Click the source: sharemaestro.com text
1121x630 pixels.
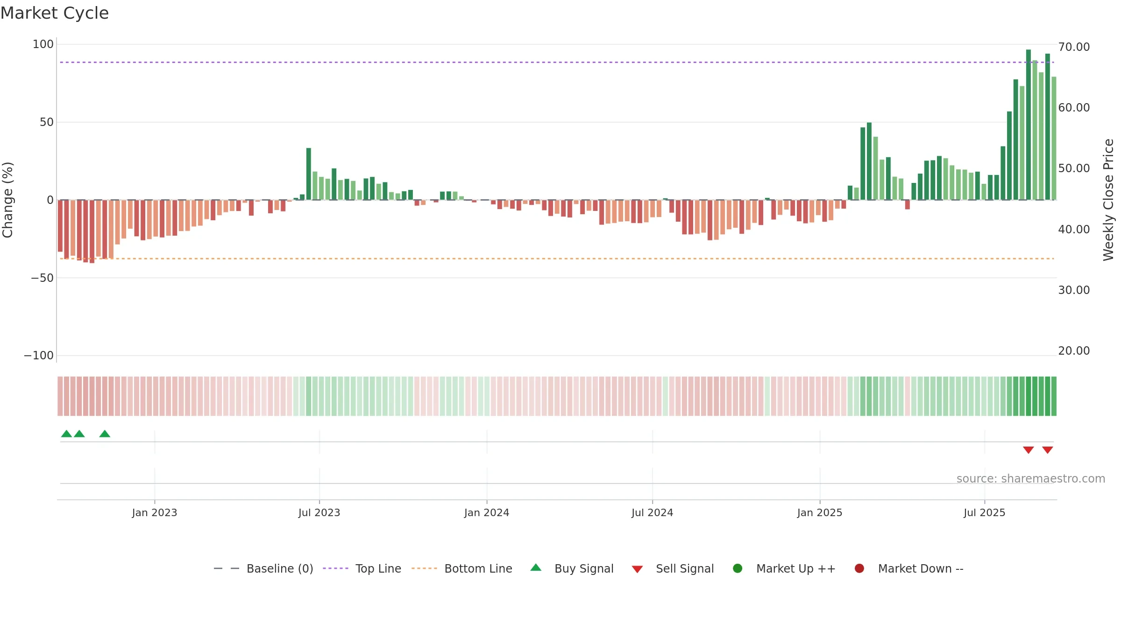point(1031,479)
